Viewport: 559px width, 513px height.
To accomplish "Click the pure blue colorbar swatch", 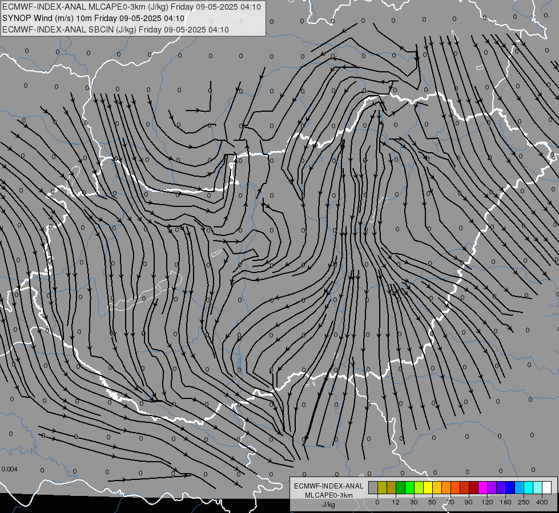I will (x=510, y=487).
